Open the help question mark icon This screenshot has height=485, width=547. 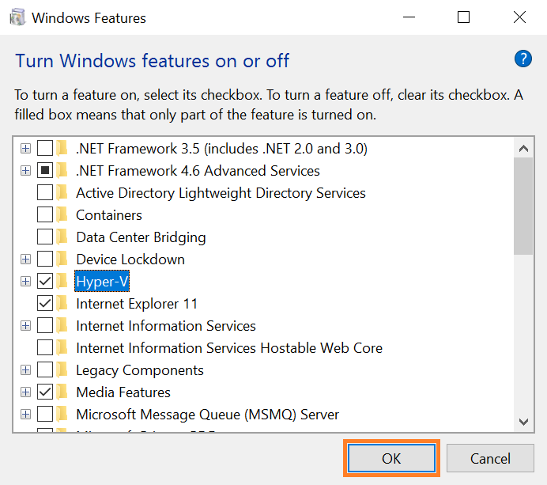coord(523,59)
